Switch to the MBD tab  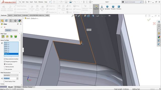click(47, 15)
